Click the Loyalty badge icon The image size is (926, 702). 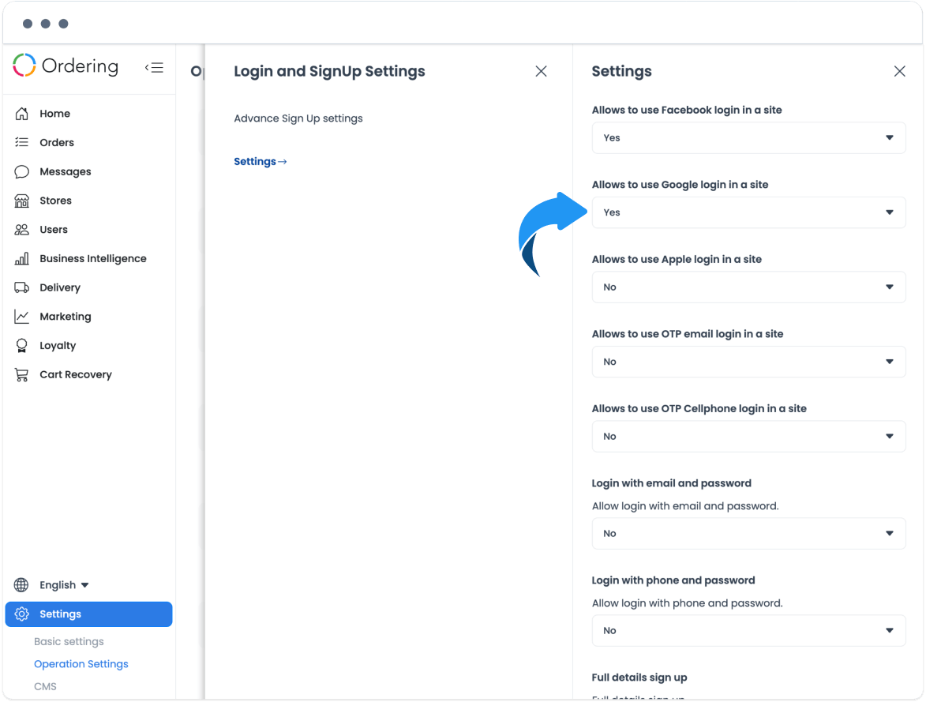tap(22, 346)
